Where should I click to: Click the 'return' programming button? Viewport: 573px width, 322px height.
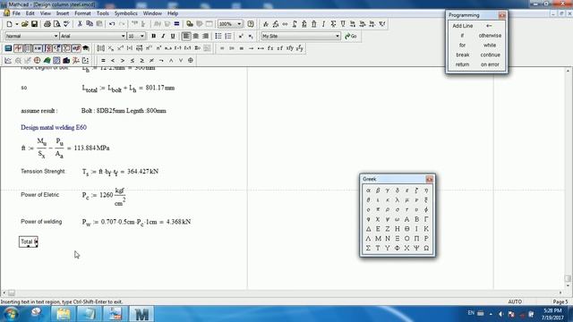click(x=462, y=64)
